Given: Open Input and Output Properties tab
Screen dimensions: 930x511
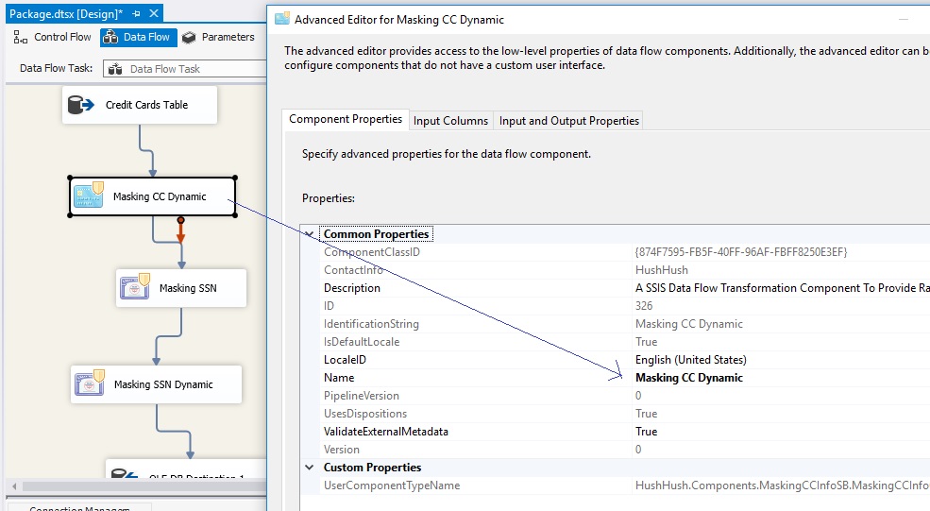Looking at the screenshot, I should coord(568,121).
